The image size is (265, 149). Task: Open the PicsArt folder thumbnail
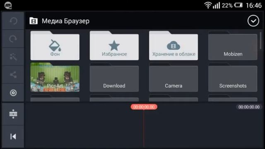click(x=55, y=77)
